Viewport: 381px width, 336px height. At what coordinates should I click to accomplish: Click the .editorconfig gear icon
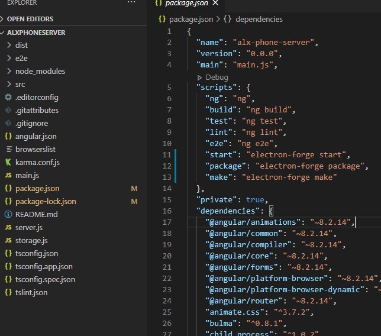click(8, 98)
